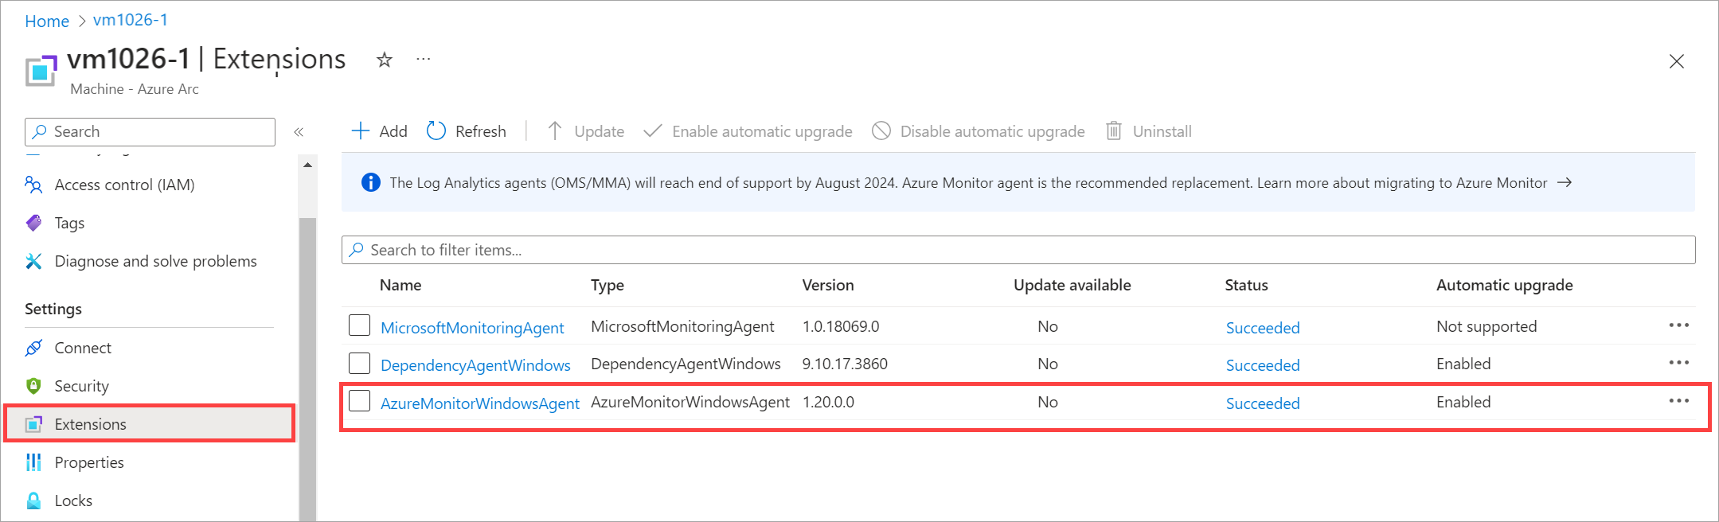Viewport: 1719px width, 522px height.
Task: Open the MicrosoftMonitoringAgent name link
Action: 472,328
